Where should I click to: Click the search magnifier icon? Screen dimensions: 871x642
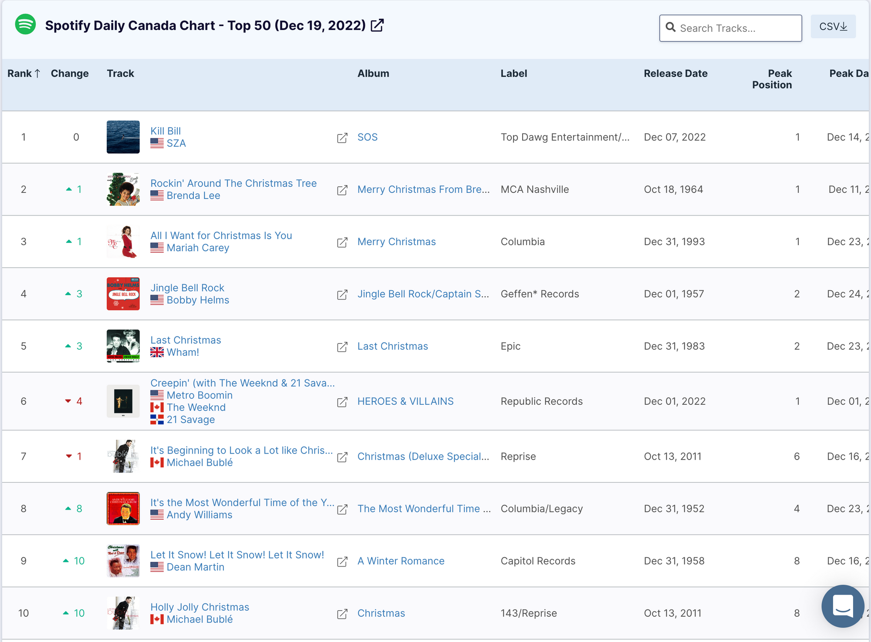(x=671, y=28)
